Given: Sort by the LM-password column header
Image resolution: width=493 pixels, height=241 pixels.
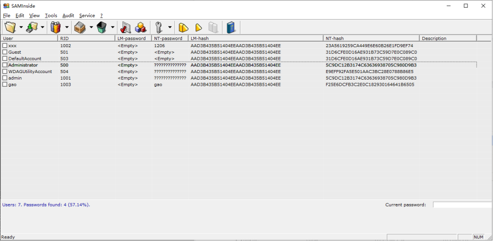Looking at the screenshot, I should pos(133,38).
